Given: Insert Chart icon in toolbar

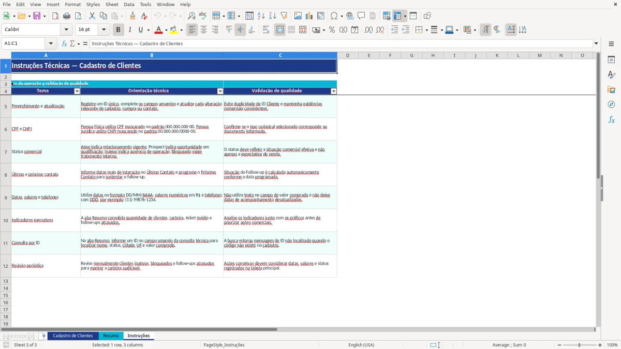Looking at the screenshot, I should [x=309, y=16].
